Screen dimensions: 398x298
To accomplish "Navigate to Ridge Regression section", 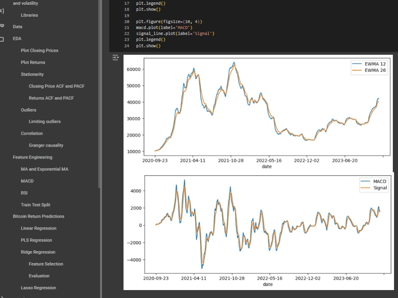I will point(38,252).
